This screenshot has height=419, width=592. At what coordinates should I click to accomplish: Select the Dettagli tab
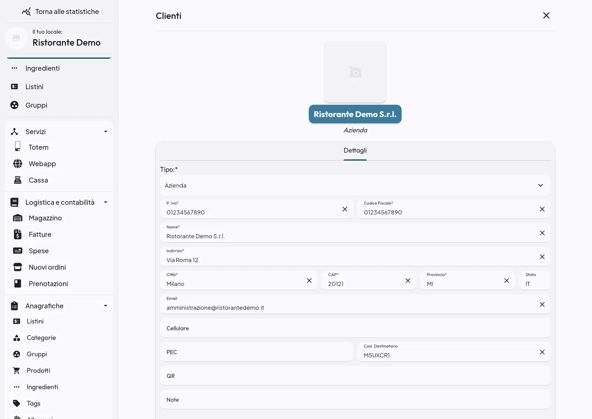pos(355,151)
